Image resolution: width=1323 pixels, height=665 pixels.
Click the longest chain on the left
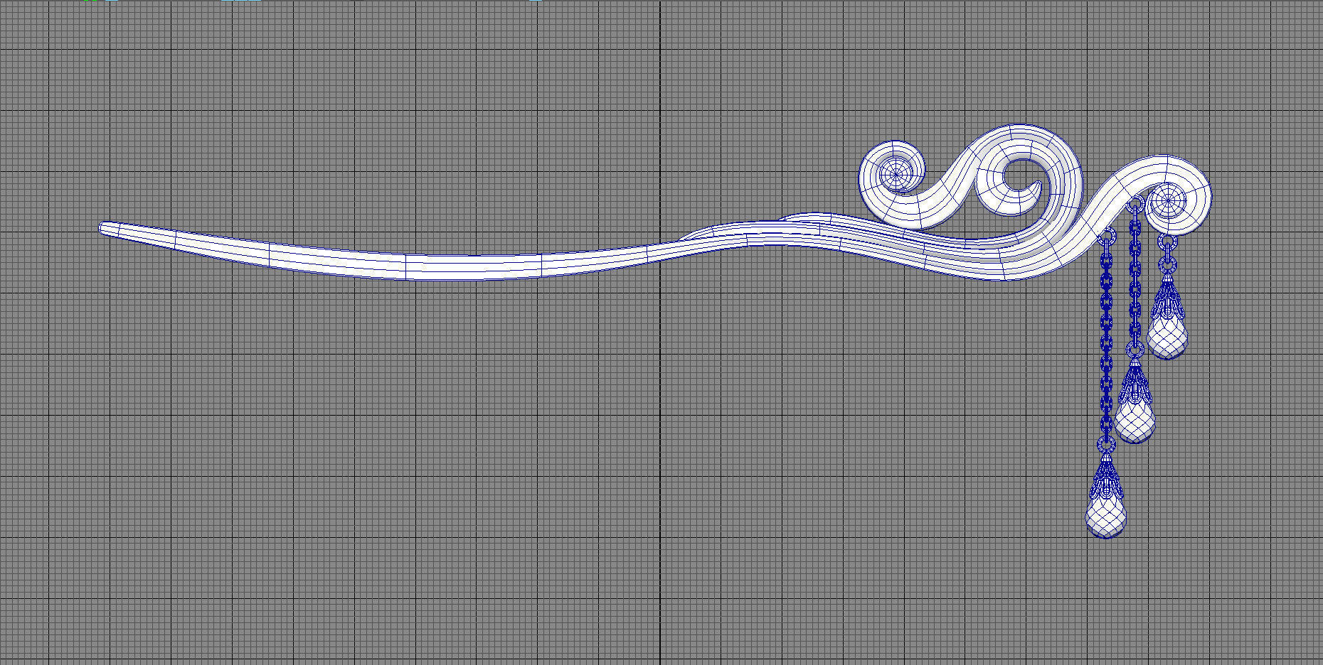[x=1106, y=341]
